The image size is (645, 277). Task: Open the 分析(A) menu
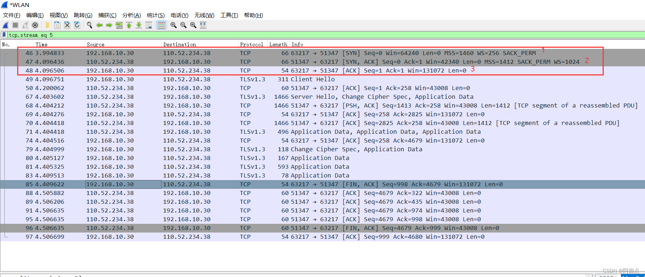point(132,15)
